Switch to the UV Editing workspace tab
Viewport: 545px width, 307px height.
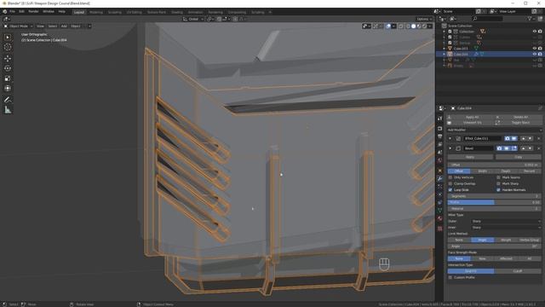[x=135, y=12]
